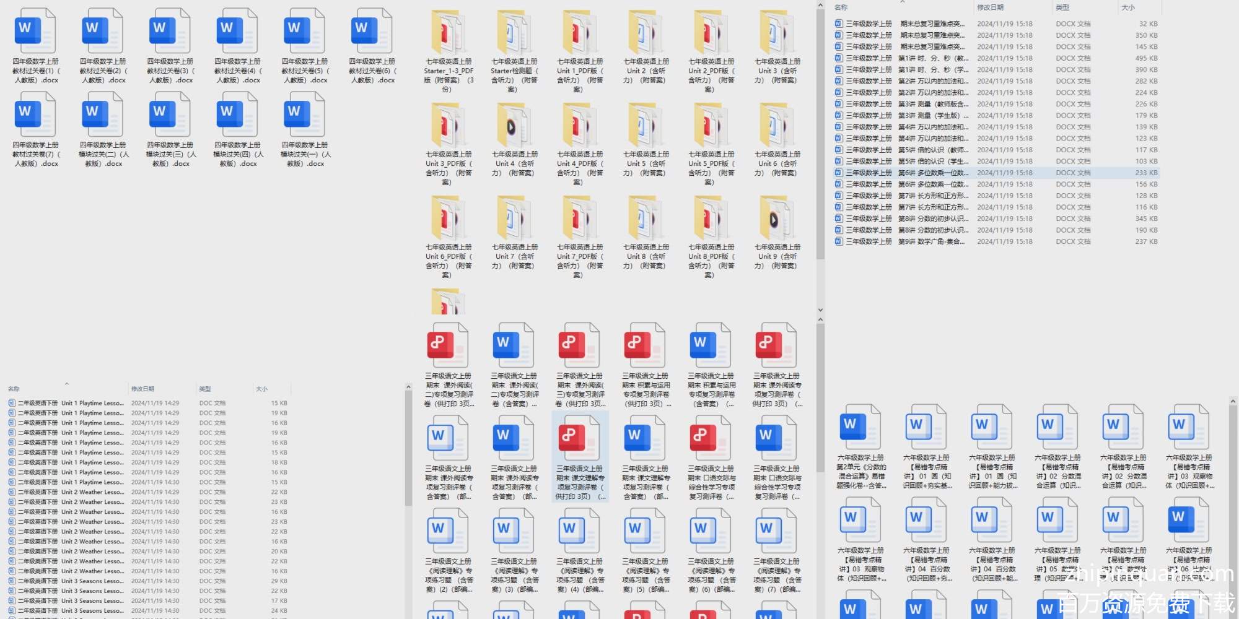Sort 三年级数学 list by 修改日期 column
Screen dimensions: 1239x619
pyautogui.click(x=990, y=7)
